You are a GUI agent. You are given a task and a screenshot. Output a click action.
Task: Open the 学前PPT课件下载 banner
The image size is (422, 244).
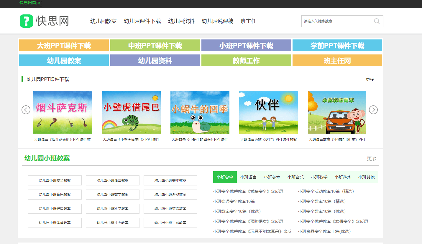[x=337, y=45]
